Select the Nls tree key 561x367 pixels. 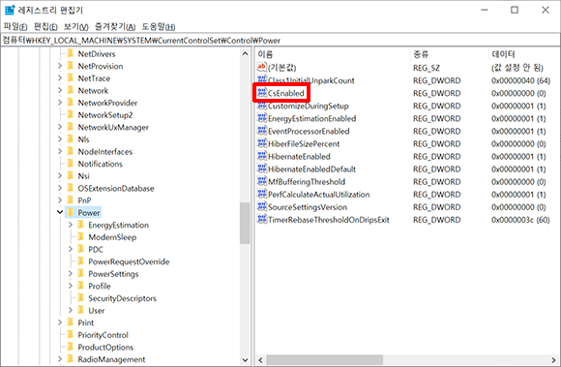pyautogui.click(x=83, y=139)
